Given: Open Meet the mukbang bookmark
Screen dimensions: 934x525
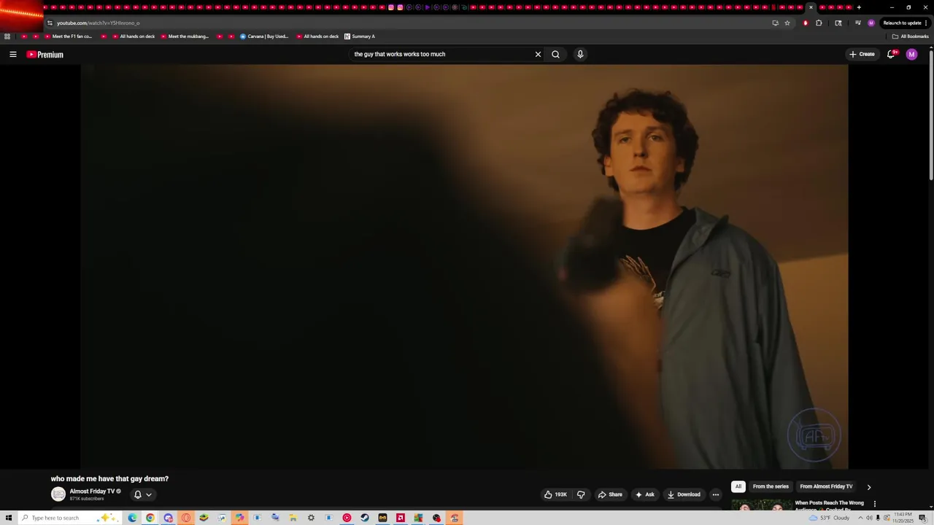Looking at the screenshot, I should pyautogui.click(x=184, y=36).
